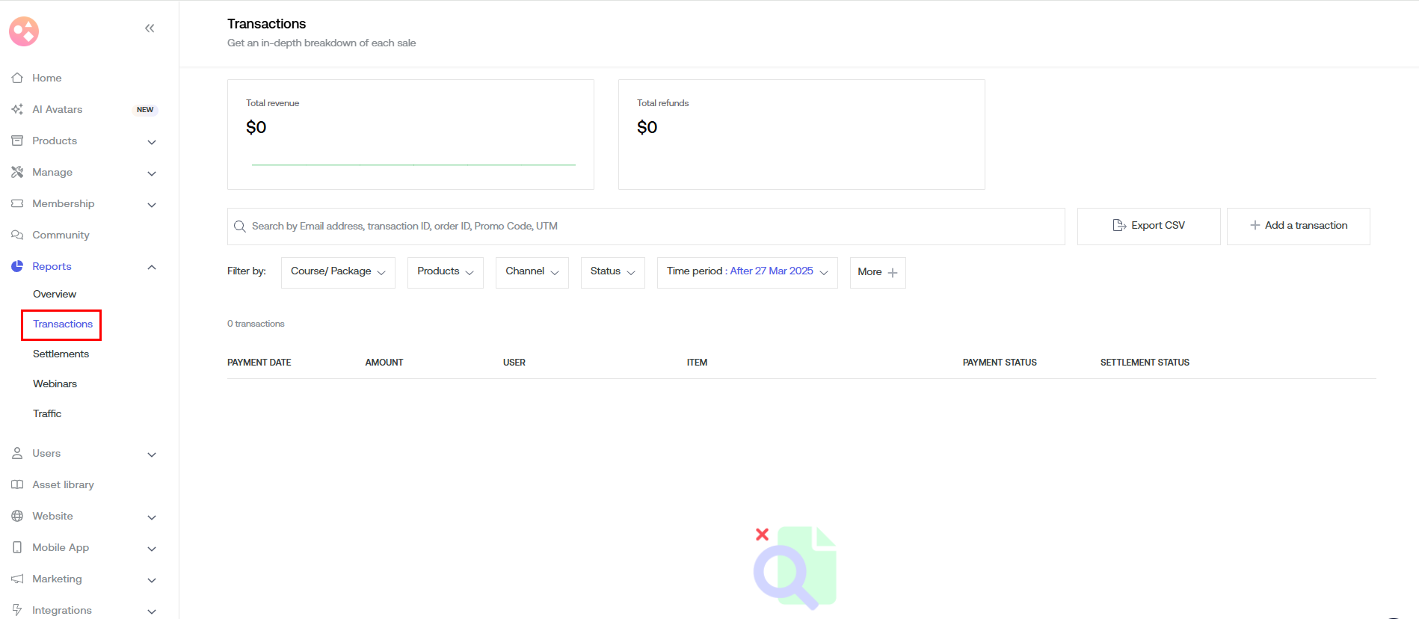
Task: Open the Channel filter dropdown
Action: tap(532, 272)
